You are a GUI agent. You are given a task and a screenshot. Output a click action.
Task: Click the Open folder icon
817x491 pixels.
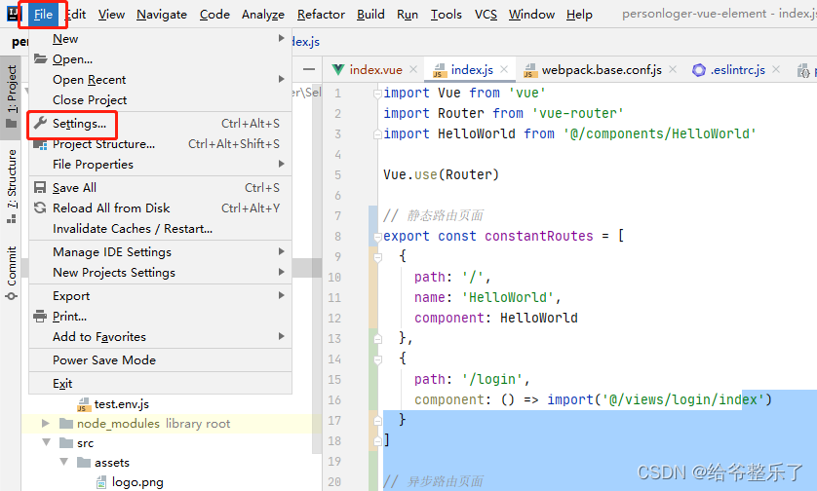coord(40,58)
